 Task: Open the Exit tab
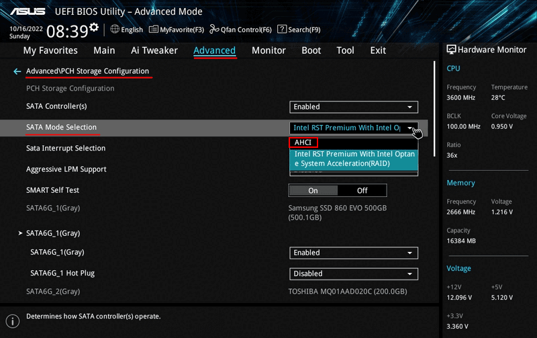(x=378, y=50)
